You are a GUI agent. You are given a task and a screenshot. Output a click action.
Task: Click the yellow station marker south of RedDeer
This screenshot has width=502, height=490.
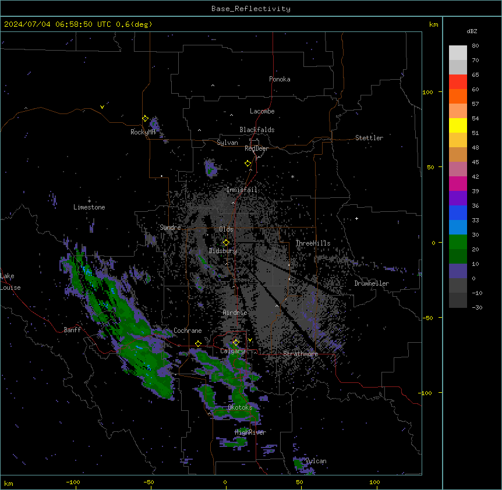pos(248,164)
